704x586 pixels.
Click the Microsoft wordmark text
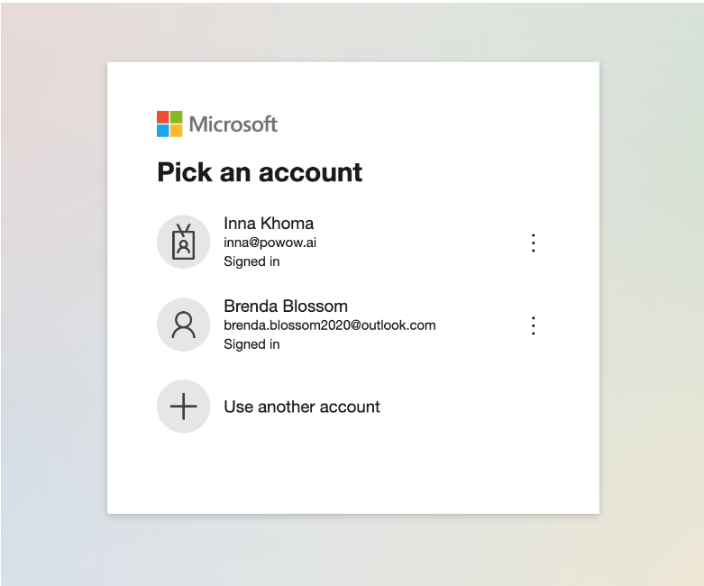(233, 124)
